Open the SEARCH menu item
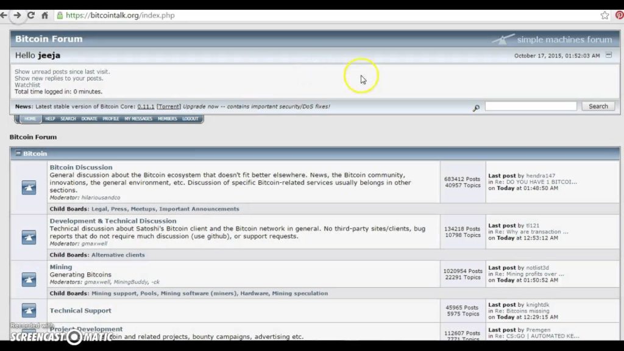624x351 pixels. (x=68, y=119)
